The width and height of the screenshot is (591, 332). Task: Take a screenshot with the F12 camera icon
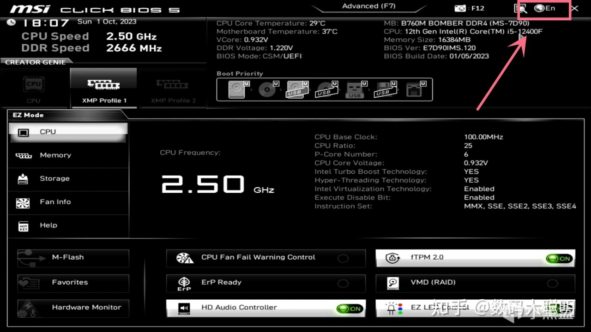[460, 8]
